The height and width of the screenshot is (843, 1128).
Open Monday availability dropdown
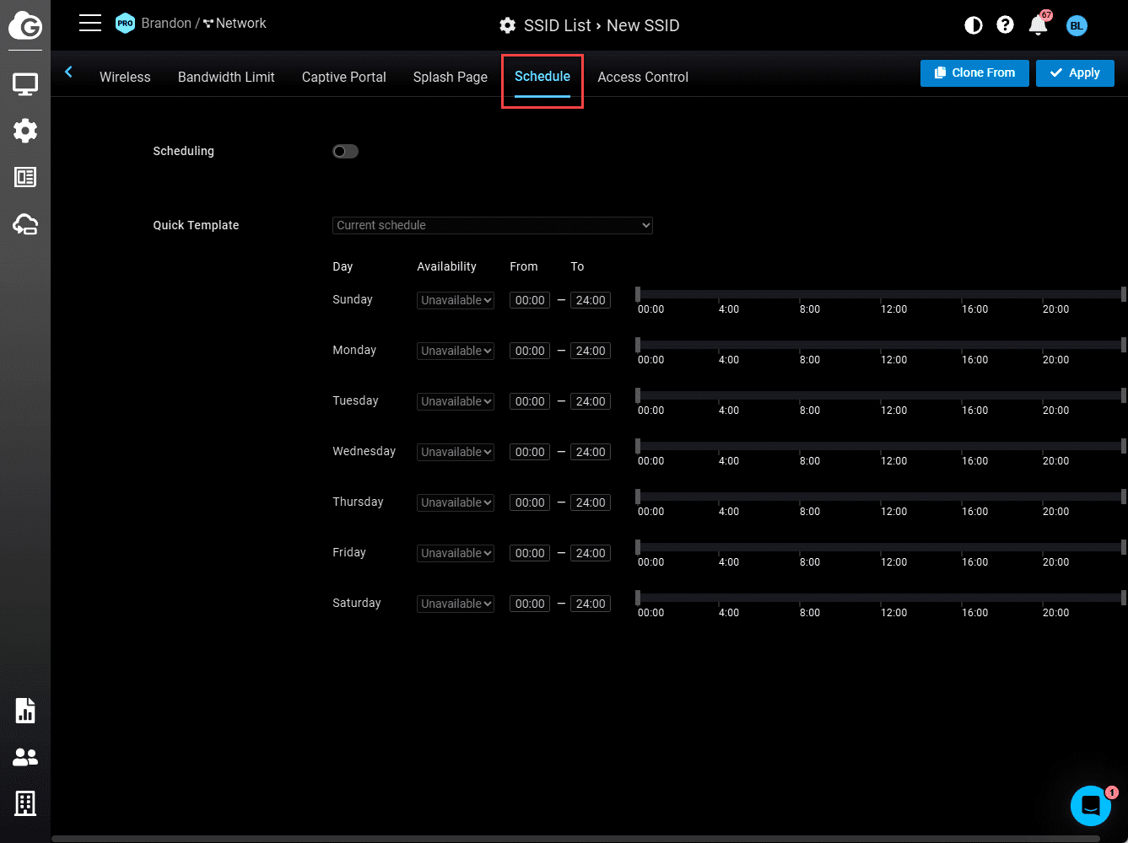coord(456,351)
